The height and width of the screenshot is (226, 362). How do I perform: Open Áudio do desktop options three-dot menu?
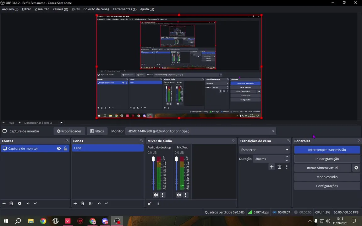coord(163,195)
